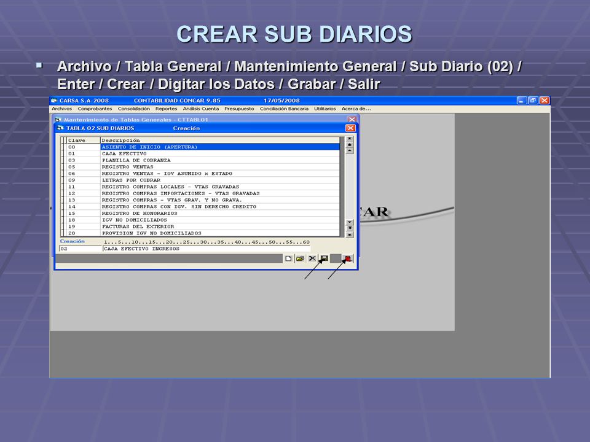
Task: Select row REGISTRO COMPRAS - VTAS GRAV. Y NO GRAVA.
Action: pos(203,200)
